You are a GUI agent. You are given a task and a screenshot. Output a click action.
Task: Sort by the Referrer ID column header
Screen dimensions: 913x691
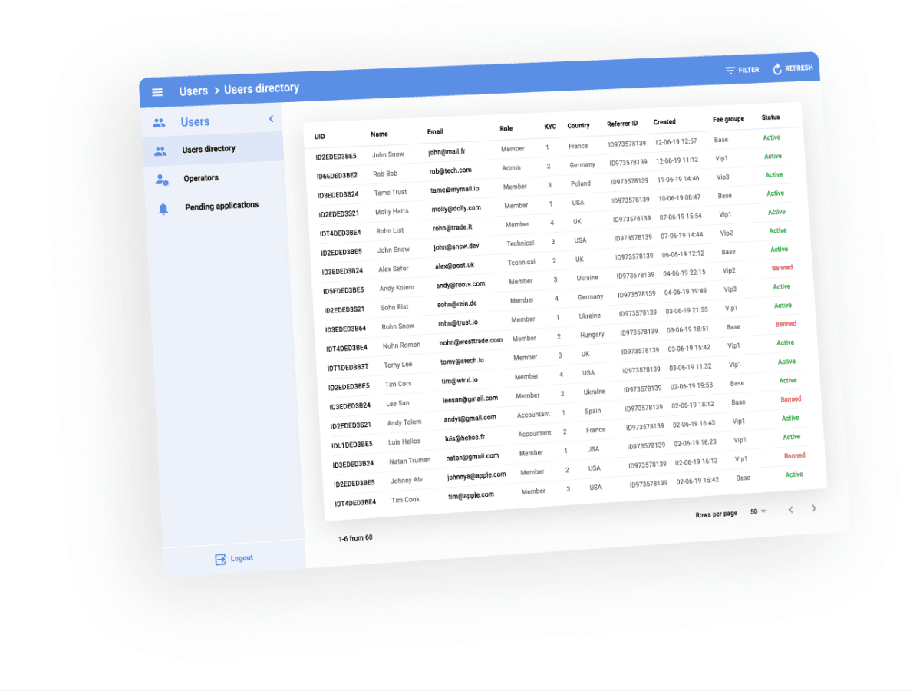[x=622, y=124]
